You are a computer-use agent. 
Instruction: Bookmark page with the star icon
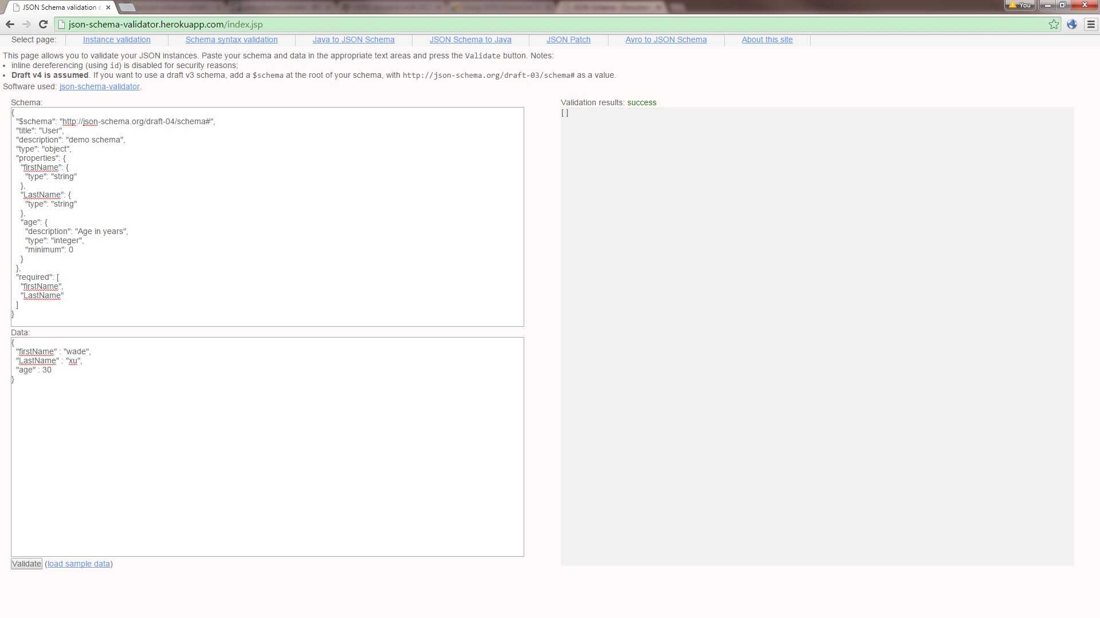[1054, 24]
